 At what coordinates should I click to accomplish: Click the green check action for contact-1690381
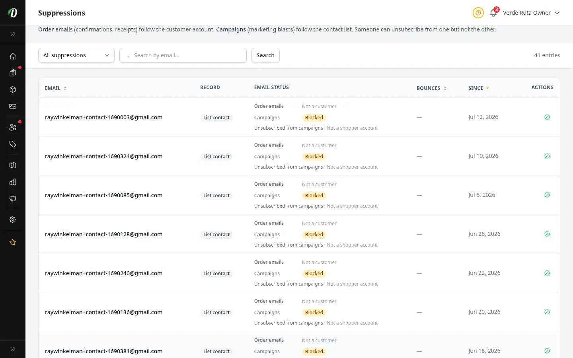tap(547, 351)
